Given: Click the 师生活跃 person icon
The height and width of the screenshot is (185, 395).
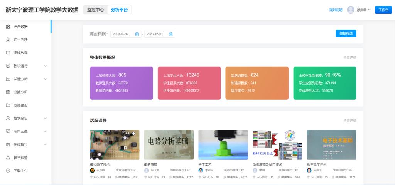Looking at the screenshot, I should pyautogui.click(x=8, y=40).
